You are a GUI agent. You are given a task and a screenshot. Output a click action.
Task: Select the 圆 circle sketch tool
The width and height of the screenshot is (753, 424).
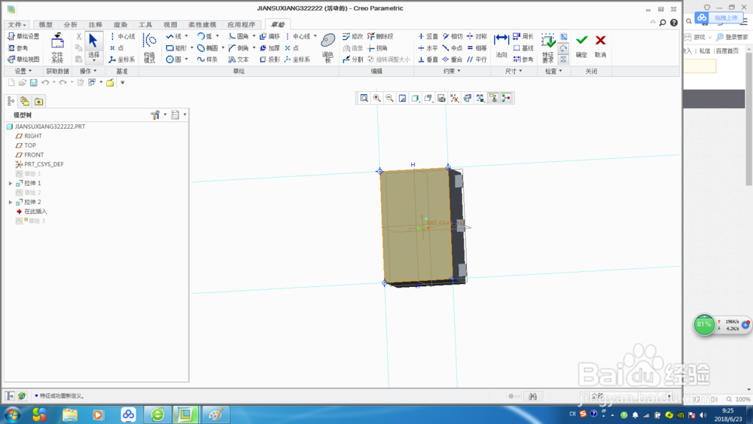(x=174, y=59)
